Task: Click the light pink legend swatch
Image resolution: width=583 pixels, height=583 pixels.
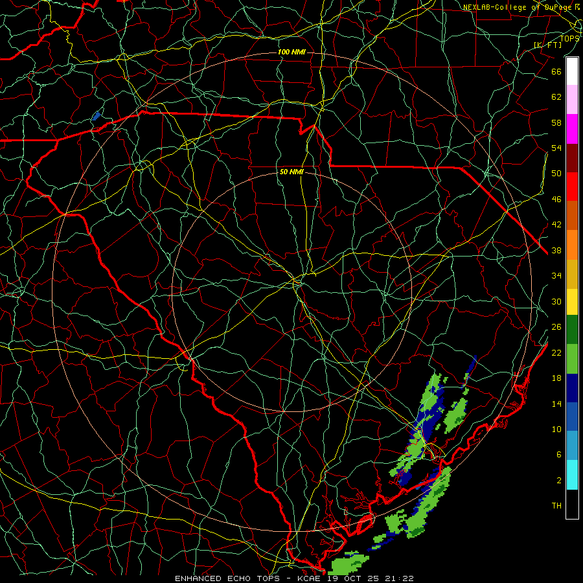Action: pos(572,100)
